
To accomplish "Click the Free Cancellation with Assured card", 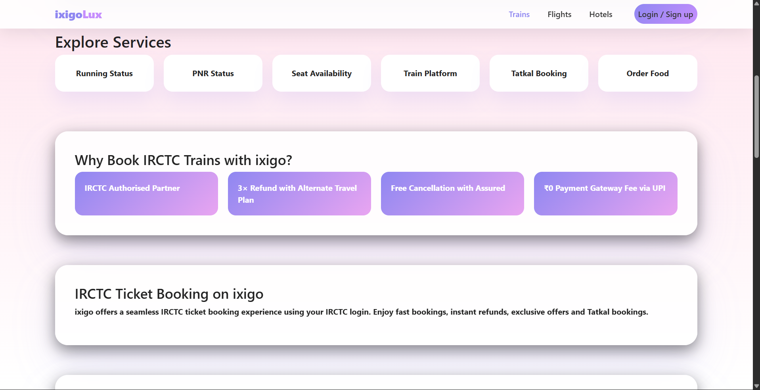I will point(452,194).
